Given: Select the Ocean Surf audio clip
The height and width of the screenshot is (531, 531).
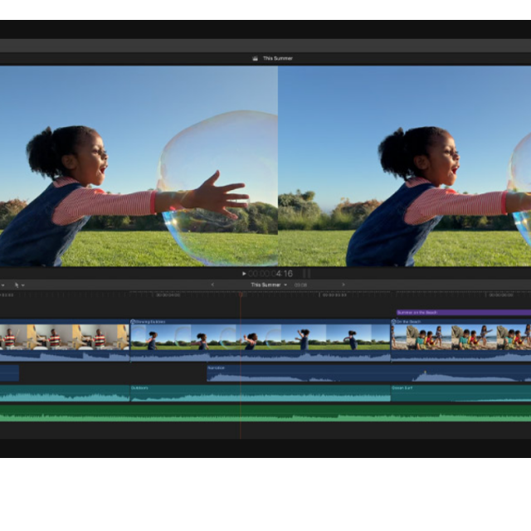Looking at the screenshot, I should point(460,393).
